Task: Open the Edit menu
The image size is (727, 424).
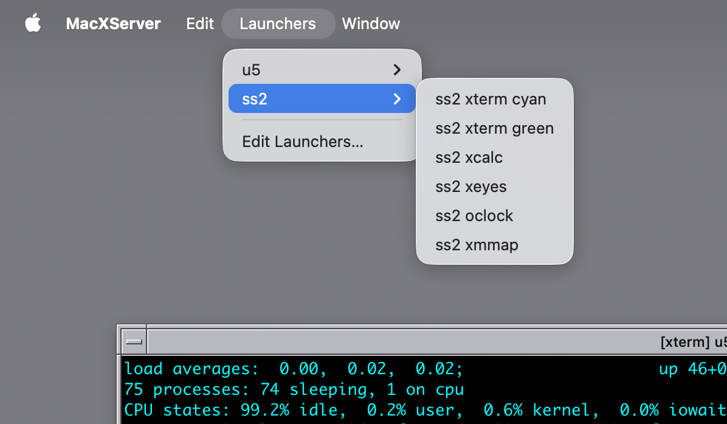Action: 200,24
